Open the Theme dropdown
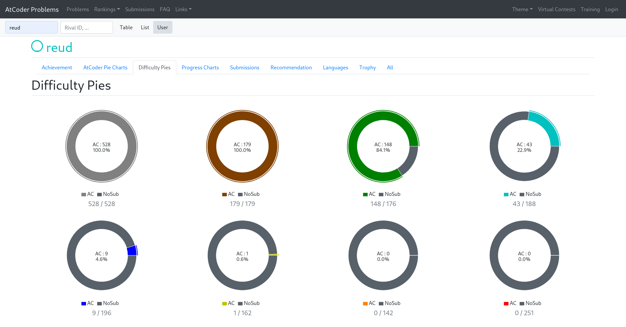The width and height of the screenshot is (626, 327). point(522,9)
